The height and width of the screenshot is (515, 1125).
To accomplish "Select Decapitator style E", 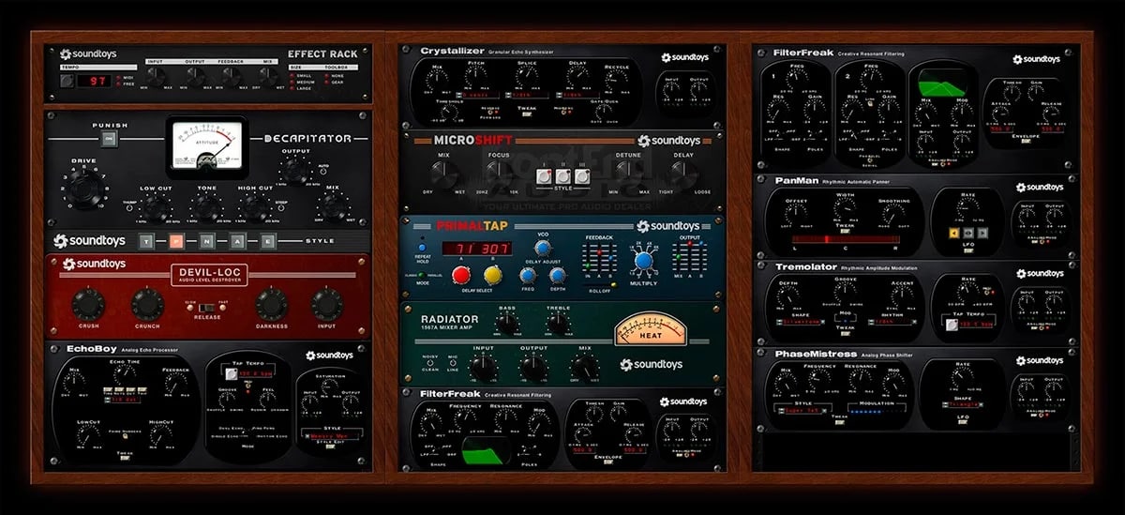I will tap(268, 240).
